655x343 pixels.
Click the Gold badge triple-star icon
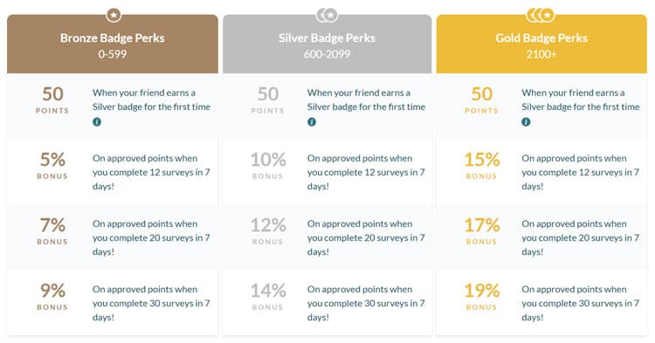541,16
